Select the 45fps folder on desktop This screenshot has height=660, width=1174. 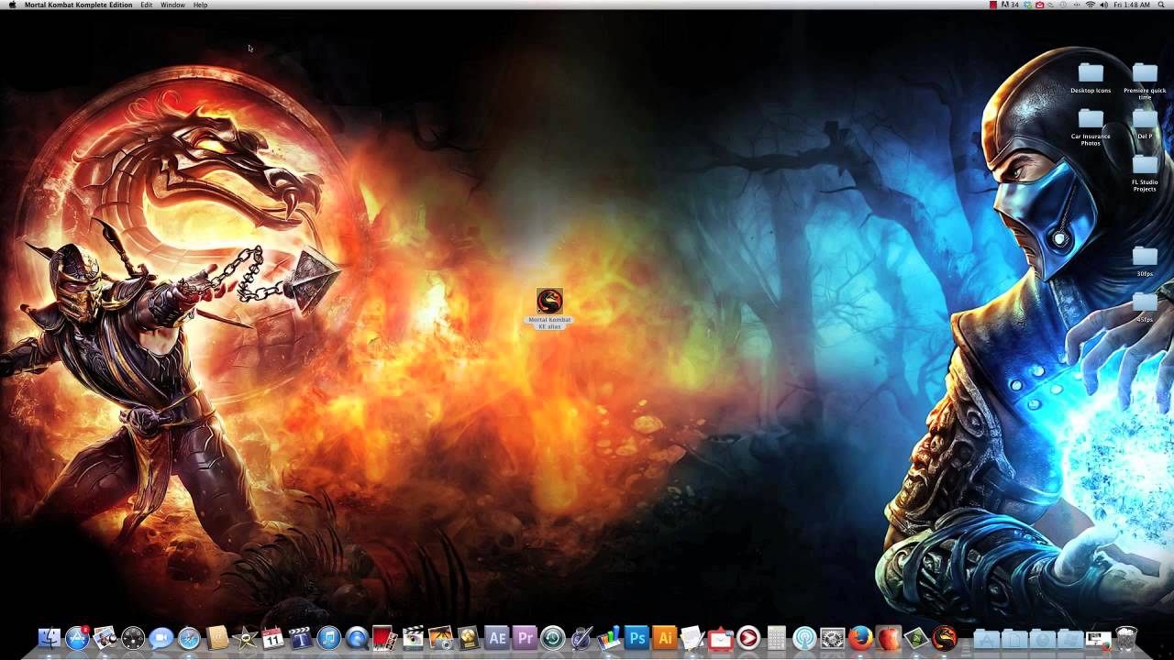1145,306
